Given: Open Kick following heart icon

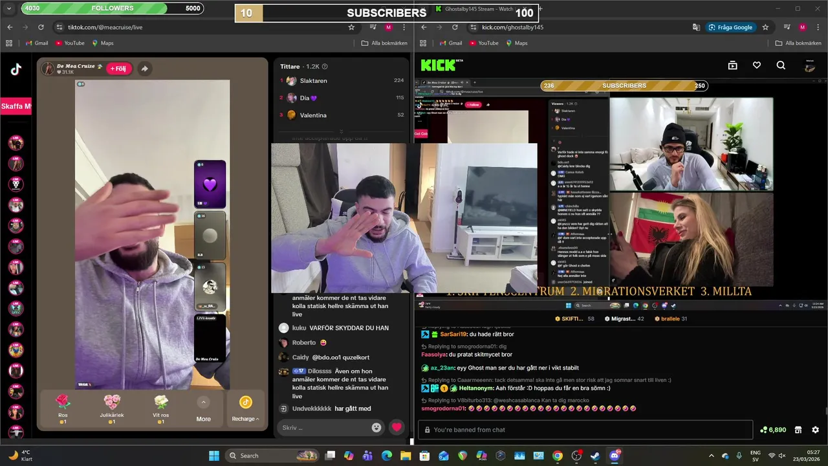Looking at the screenshot, I should (x=757, y=65).
